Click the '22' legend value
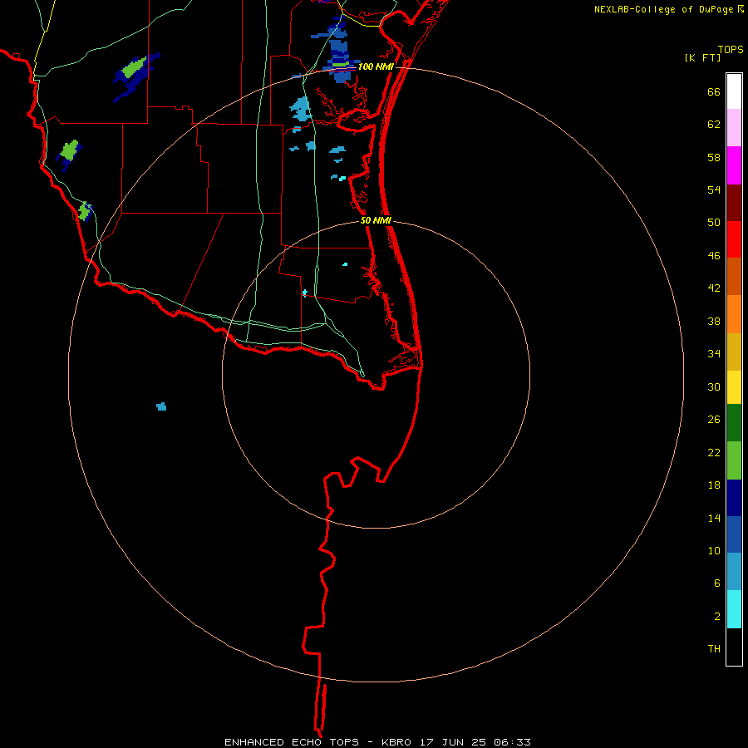Screen dimensions: 748x748 714,452
